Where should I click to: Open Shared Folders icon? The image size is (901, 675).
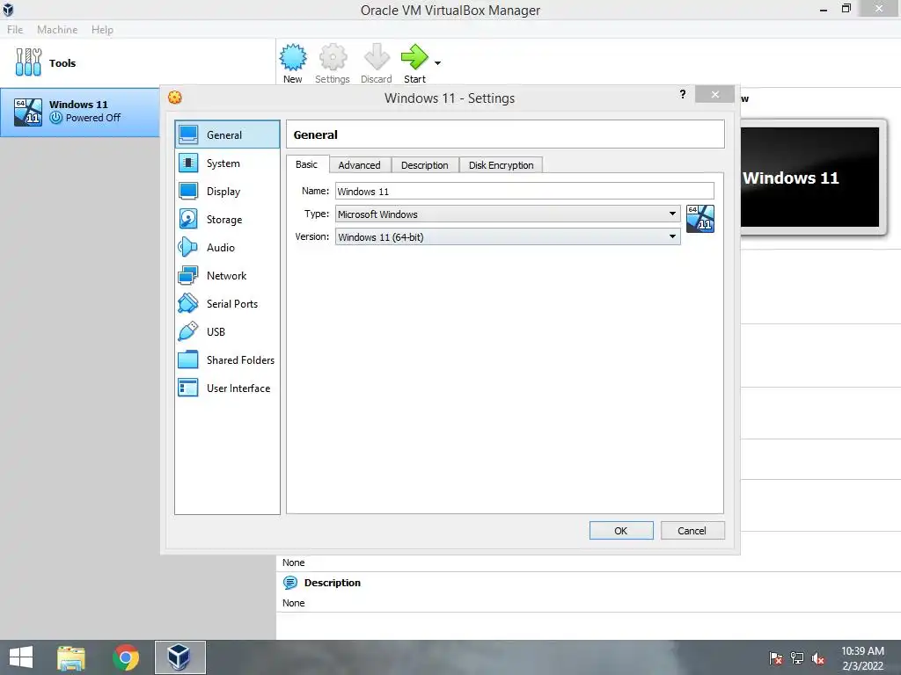188,359
